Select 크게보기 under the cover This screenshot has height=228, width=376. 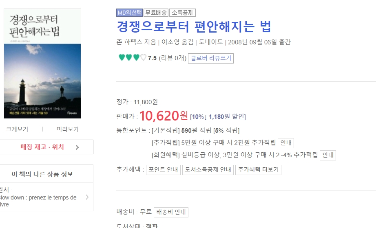17,129
